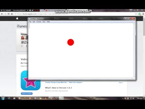Click the Video Star app icon
Screen dimensions: 145x109
click(x=31, y=80)
